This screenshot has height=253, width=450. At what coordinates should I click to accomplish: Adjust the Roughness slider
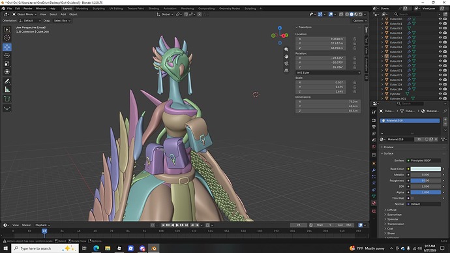tap(426, 181)
